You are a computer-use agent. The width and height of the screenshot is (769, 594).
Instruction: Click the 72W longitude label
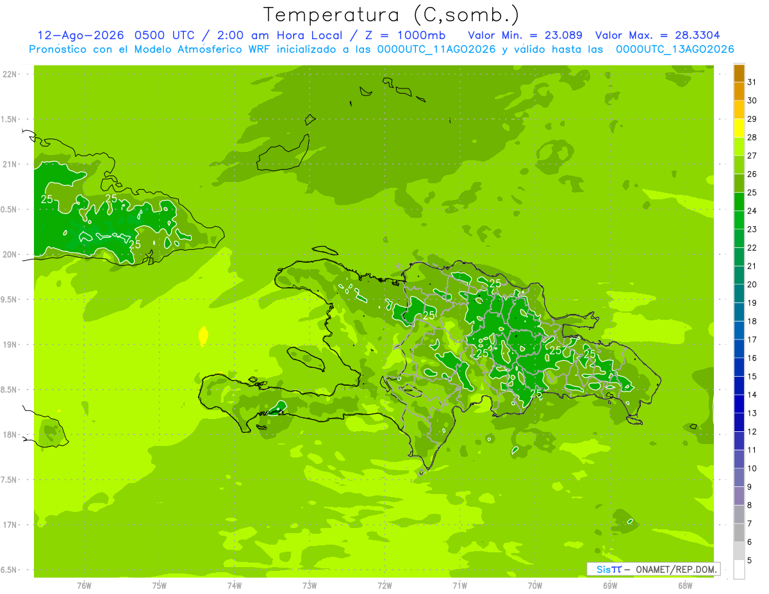[384, 585]
